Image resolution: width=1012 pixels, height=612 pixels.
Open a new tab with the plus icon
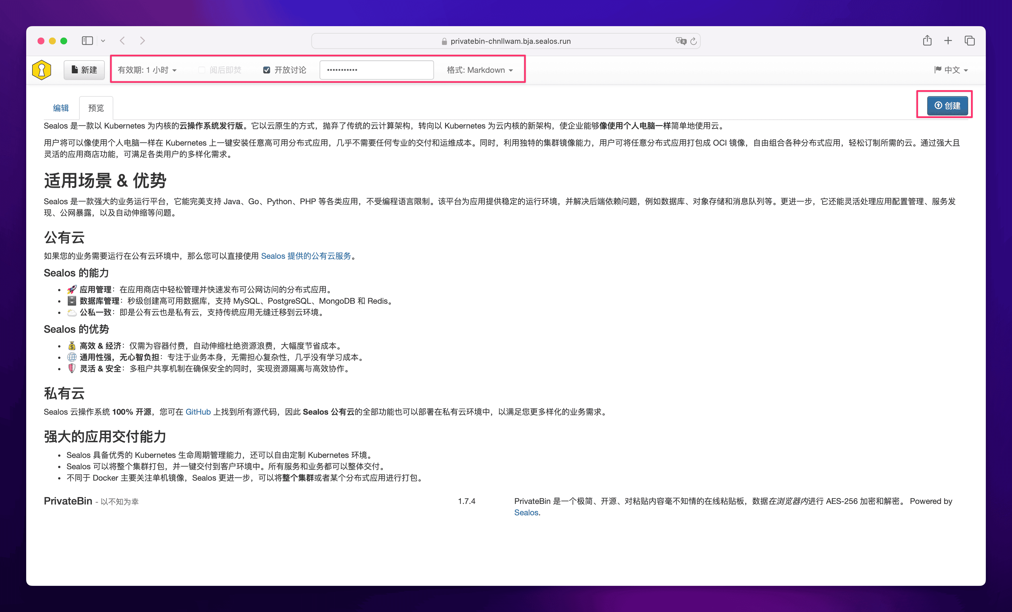948,41
